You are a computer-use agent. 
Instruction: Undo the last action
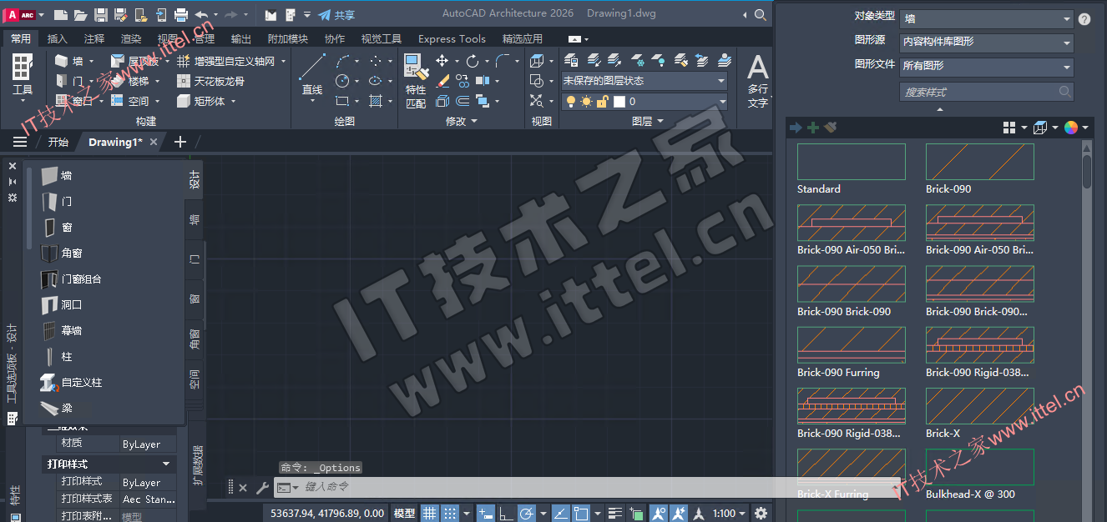click(x=202, y=15)
